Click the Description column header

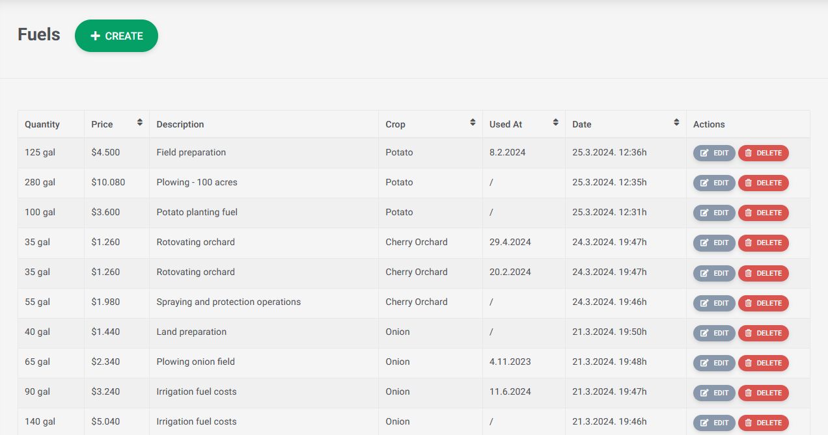point(180,124)
